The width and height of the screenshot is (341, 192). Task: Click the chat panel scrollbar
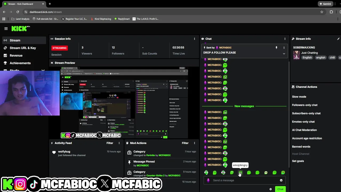pos(289,115)
